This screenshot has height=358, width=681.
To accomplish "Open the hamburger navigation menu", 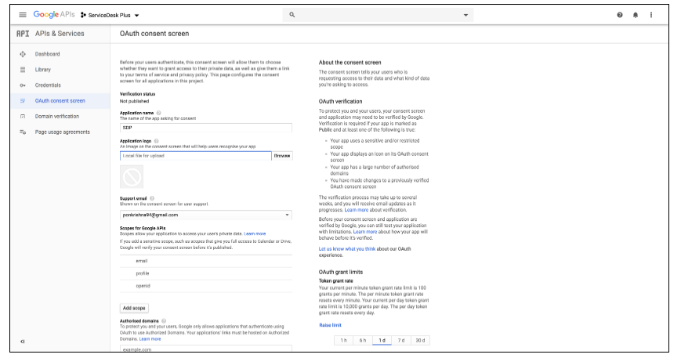I will pos(22,15).
